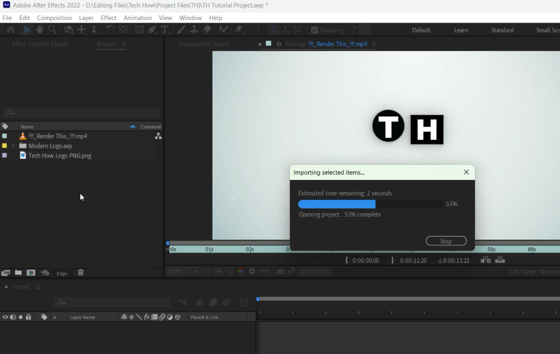Select the Clone Stamp tool
Image resolution: width=560 pixels, height=354 pixels.
[194, 30]
